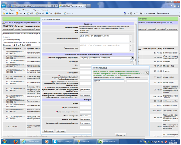Click the [создать] link

point(7,37)
